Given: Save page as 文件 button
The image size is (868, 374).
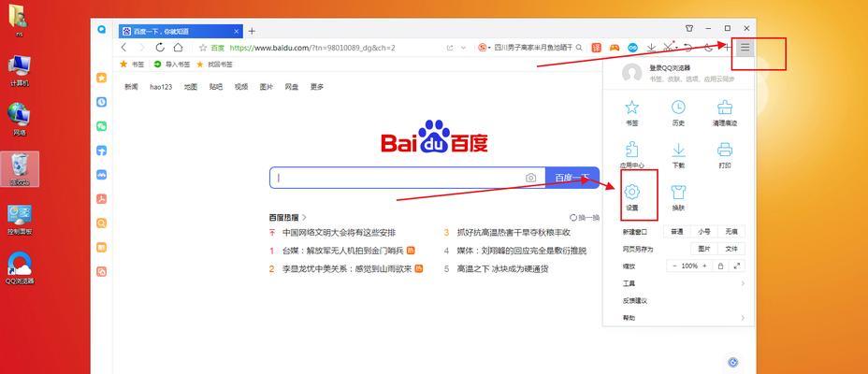Looking at the screenshot, I should click(731, 249).
